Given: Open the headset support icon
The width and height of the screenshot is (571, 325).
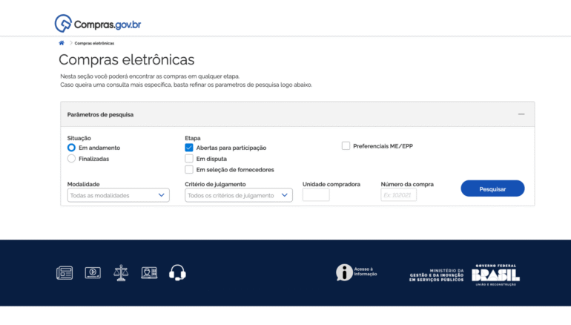Looking at the screenshot, I should [177, 273].
